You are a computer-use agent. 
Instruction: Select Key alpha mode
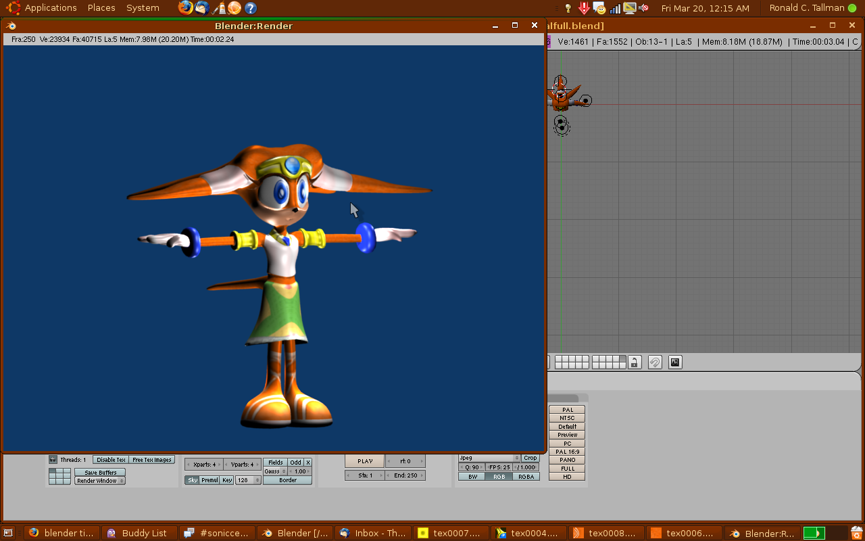[x=227, y=480]
